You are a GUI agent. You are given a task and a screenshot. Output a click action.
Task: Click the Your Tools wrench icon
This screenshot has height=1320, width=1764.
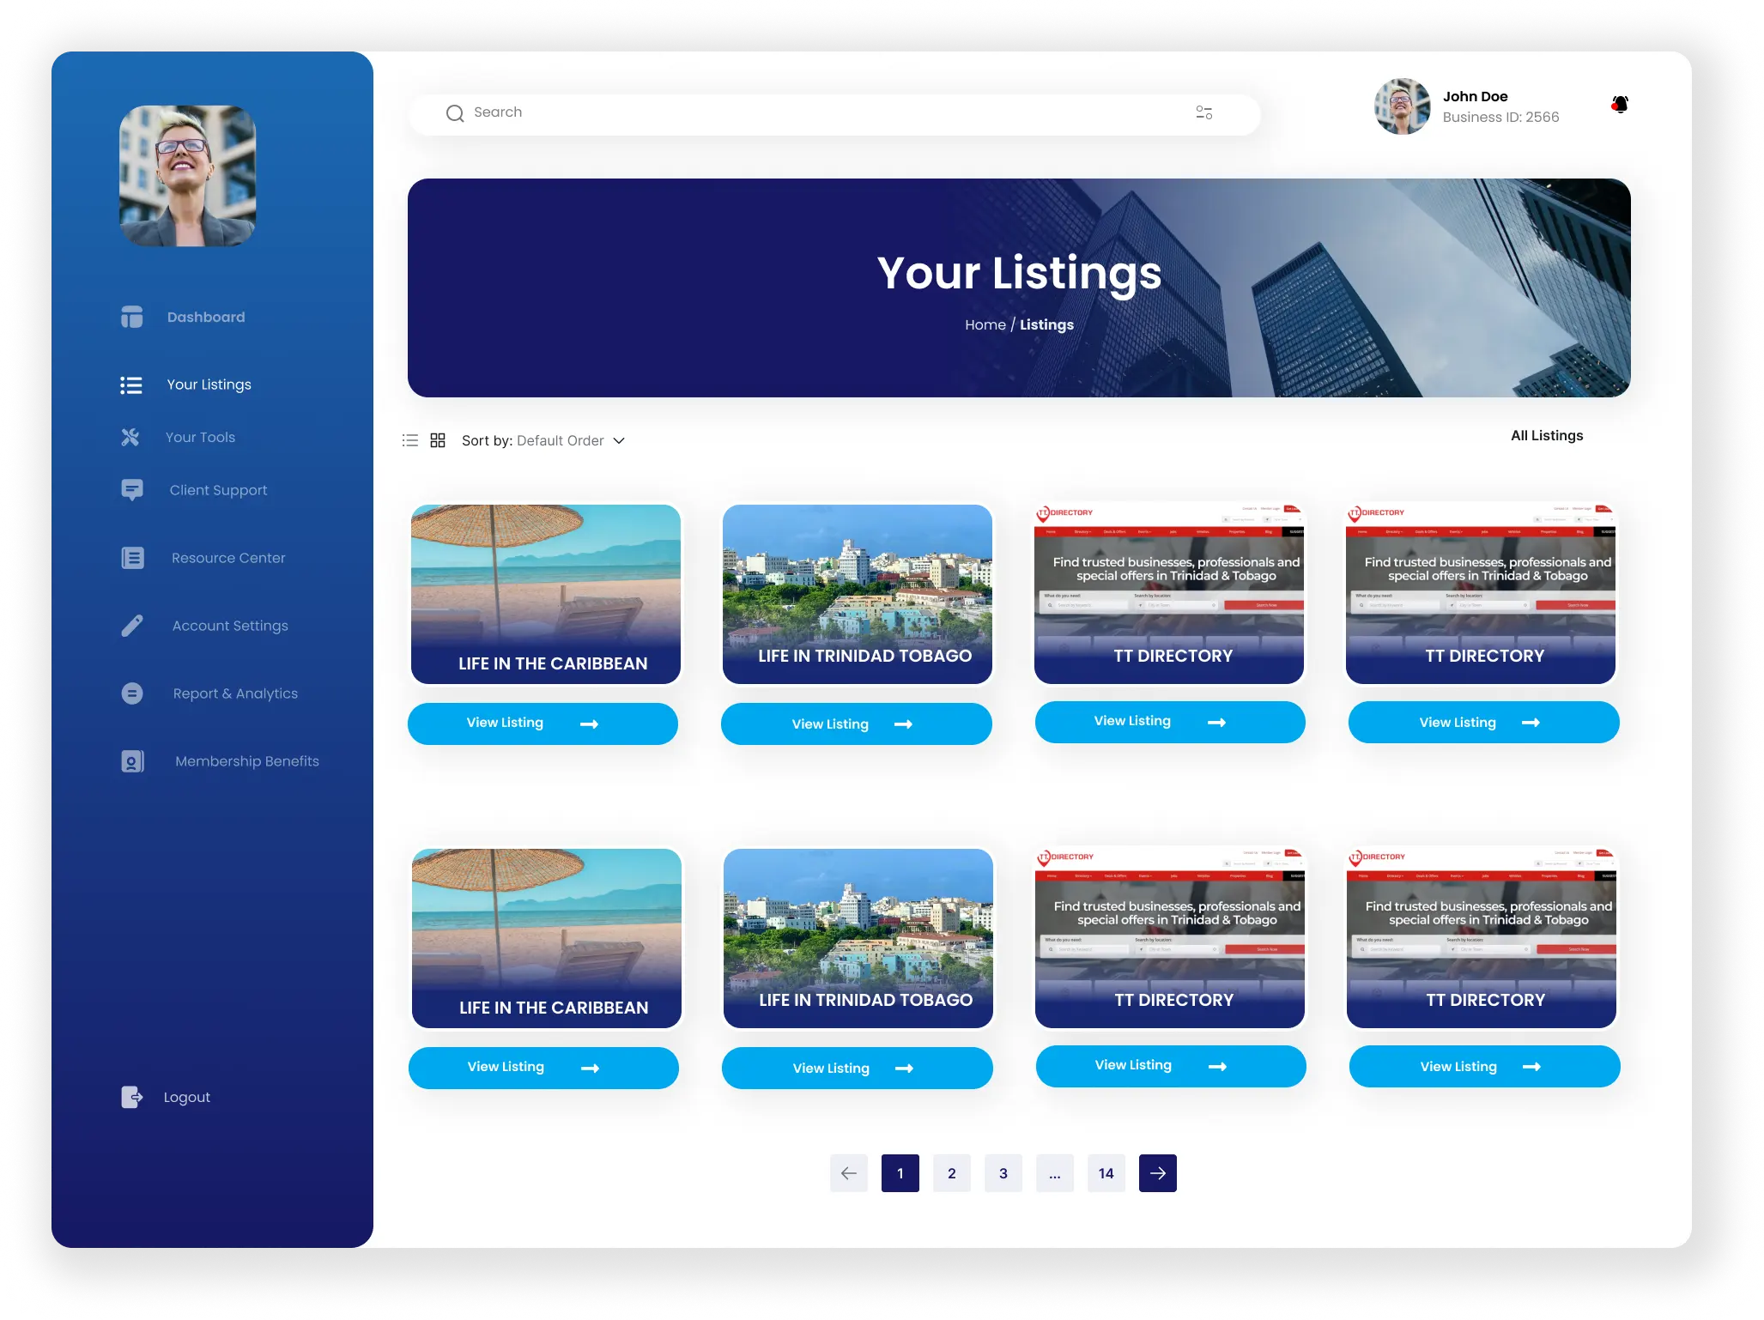coord(130,438)
